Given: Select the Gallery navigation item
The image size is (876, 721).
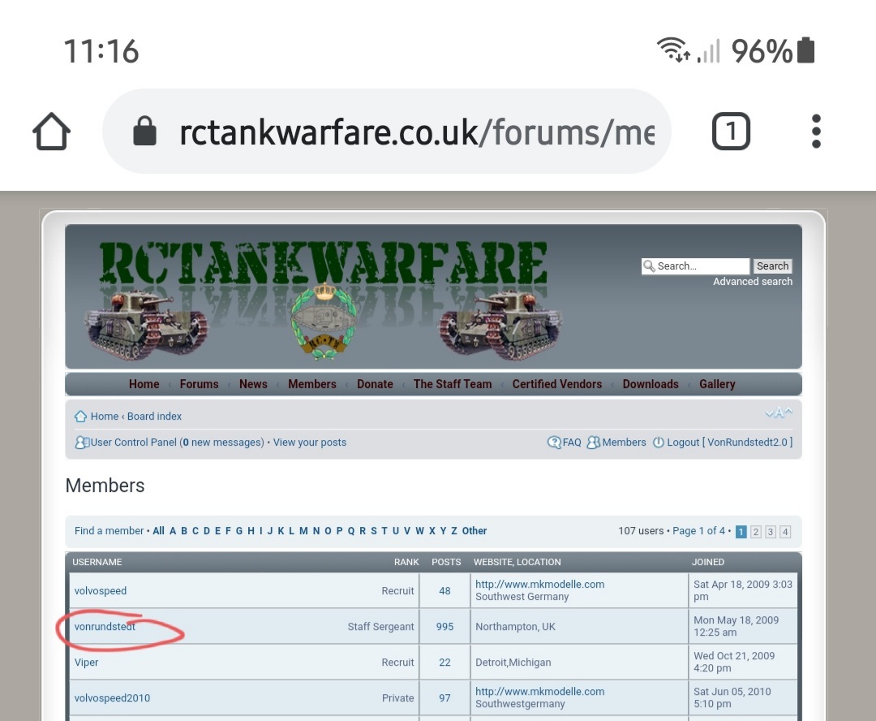Looking at the screenshot, I should [x=717, y=384].
